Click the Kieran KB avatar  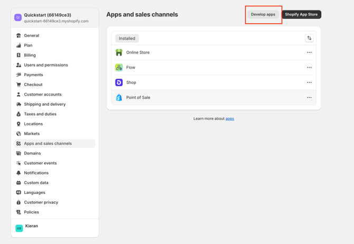pos(19,228)
